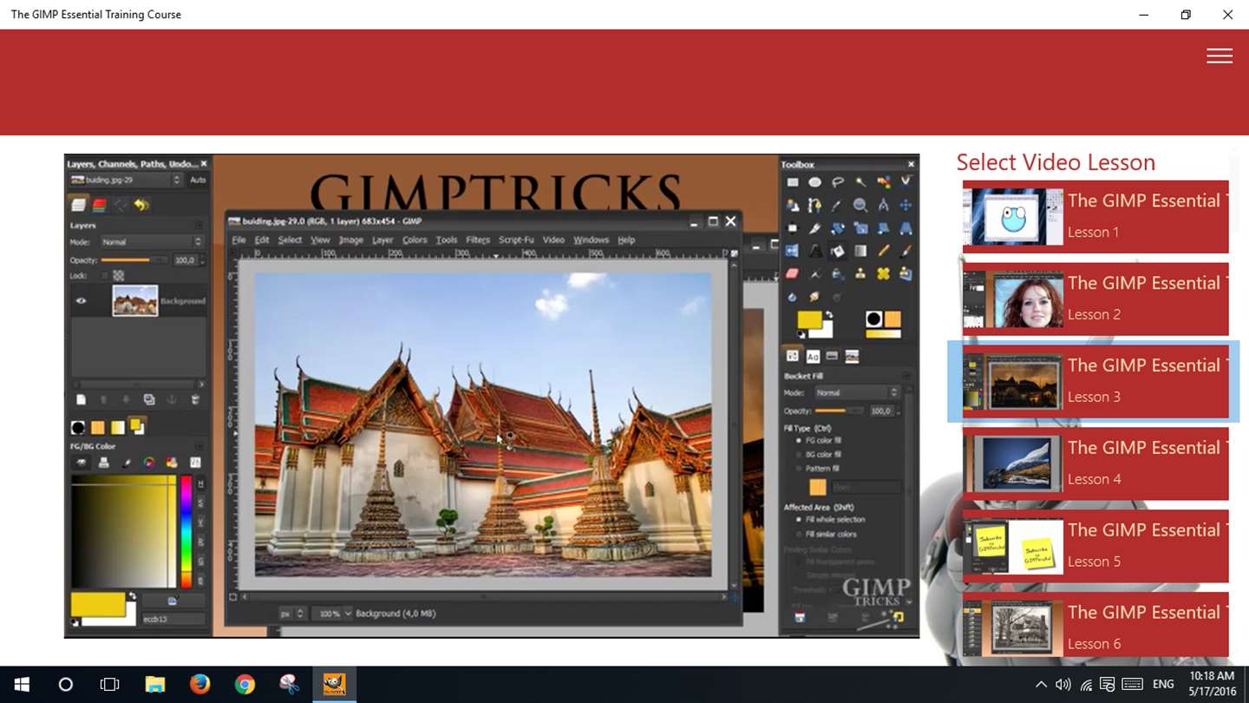Select the Select by Color tool

(x=883, y=182)
